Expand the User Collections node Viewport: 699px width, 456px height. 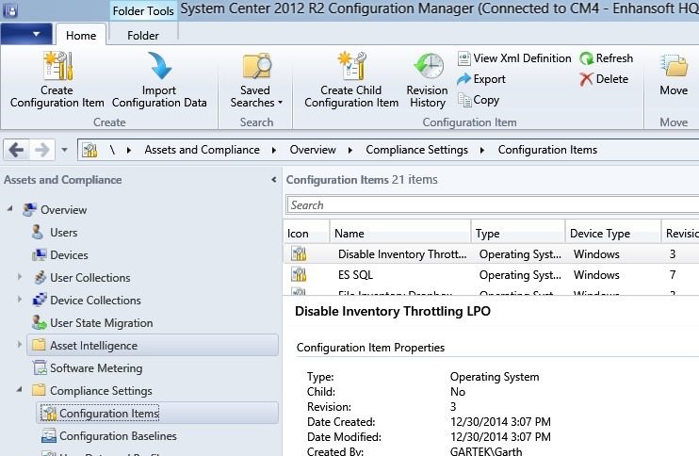[19, 277]
